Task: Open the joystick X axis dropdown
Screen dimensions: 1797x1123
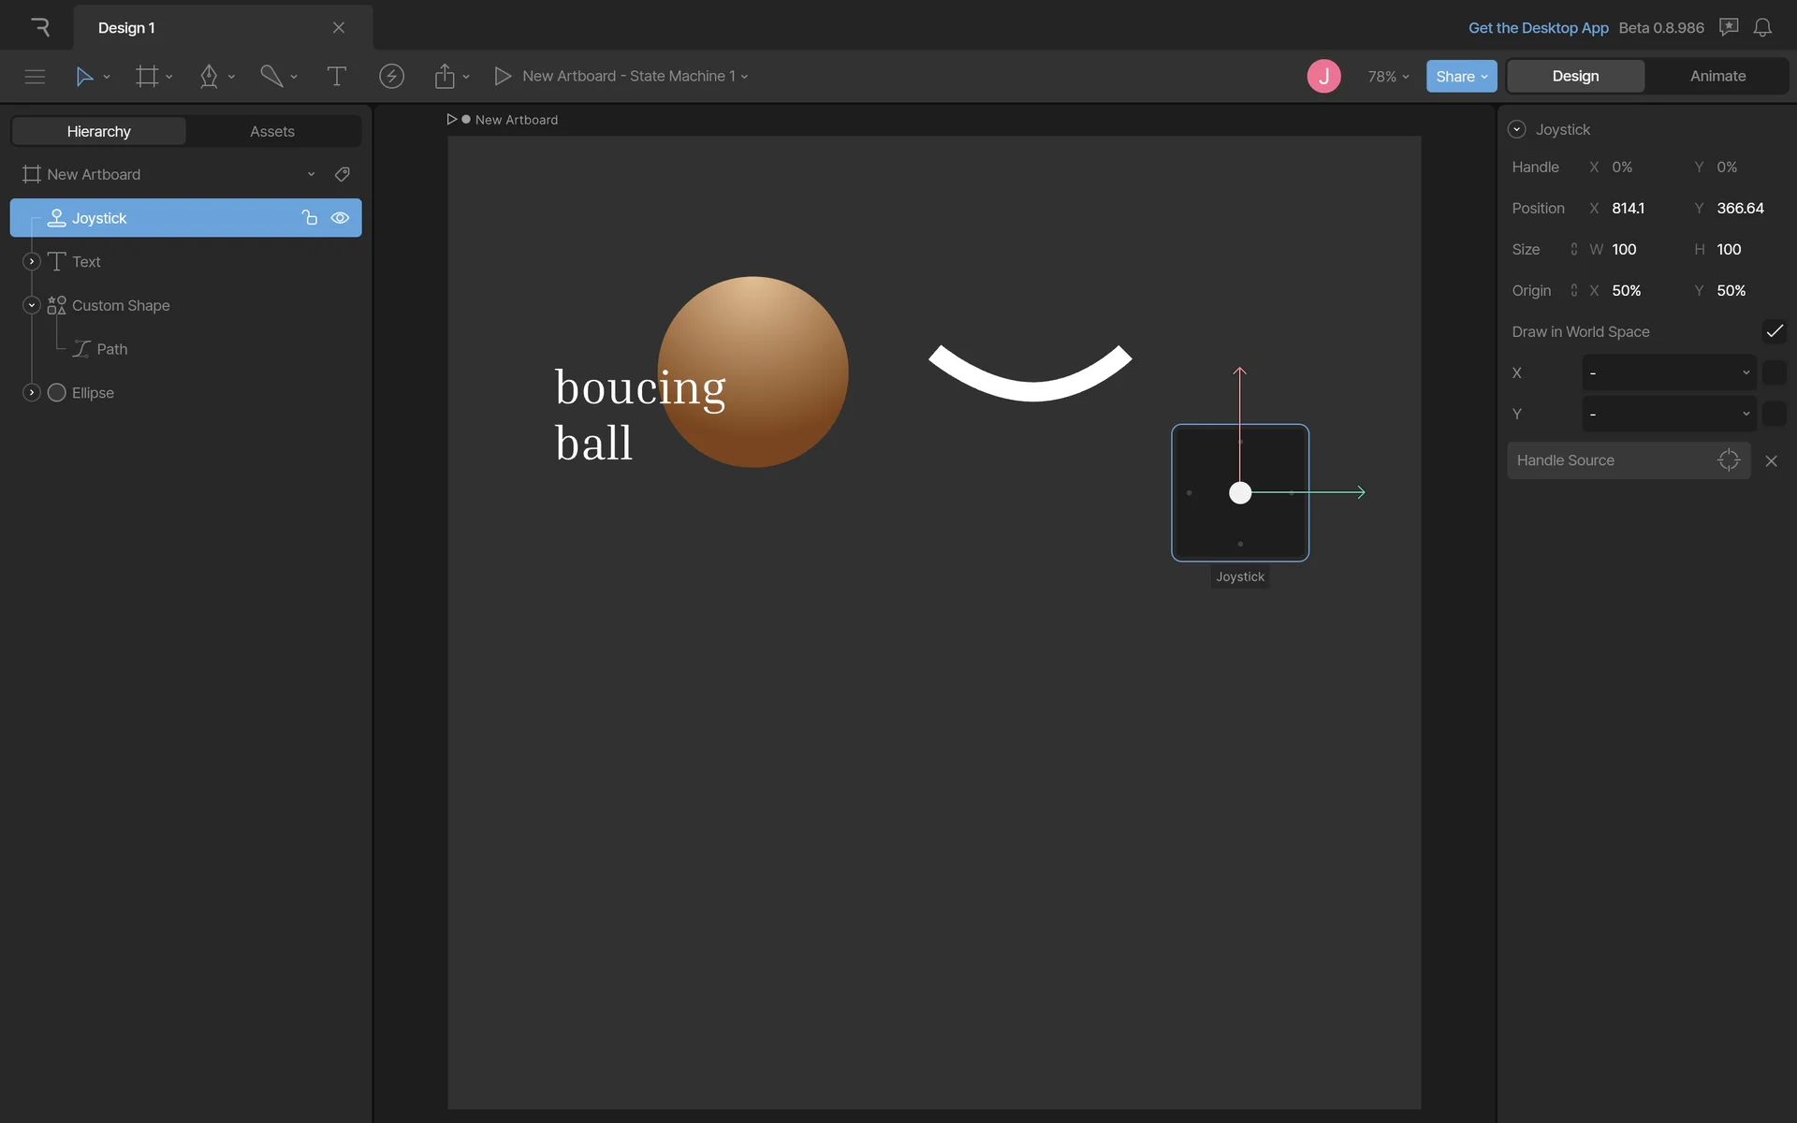Action: 1668,372
